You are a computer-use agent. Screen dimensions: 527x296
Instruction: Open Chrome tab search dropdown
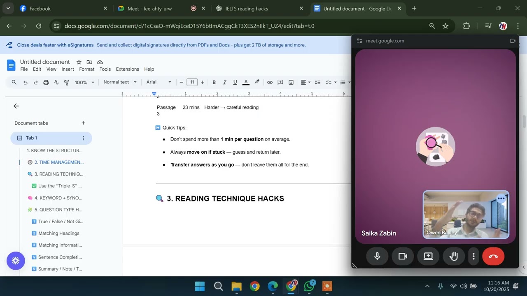tap(8, 8)
